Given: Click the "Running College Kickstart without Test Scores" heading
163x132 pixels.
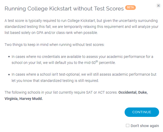Looking at the screenshot, I should point(64,9).
